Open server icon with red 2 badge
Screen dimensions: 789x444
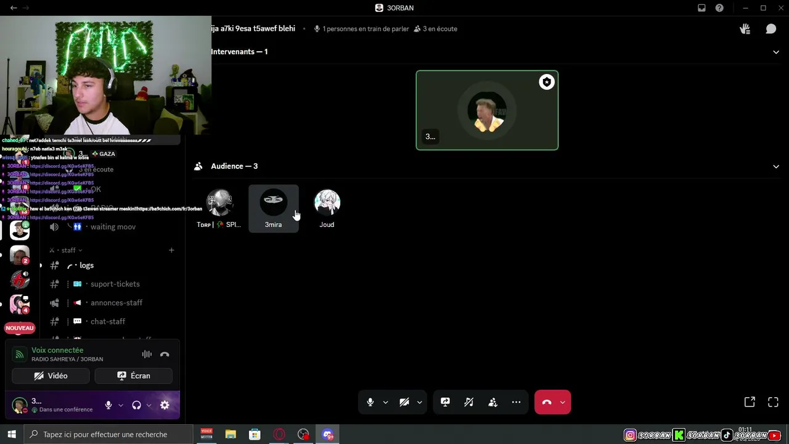pyautogui.click(x=20, y=255)
